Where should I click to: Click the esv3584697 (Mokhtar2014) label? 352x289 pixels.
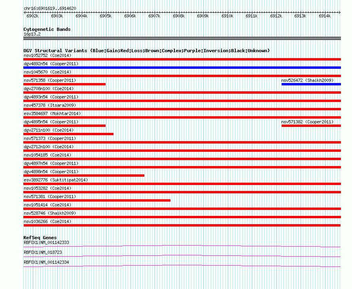pyautogui.click(x=52, y=113)
